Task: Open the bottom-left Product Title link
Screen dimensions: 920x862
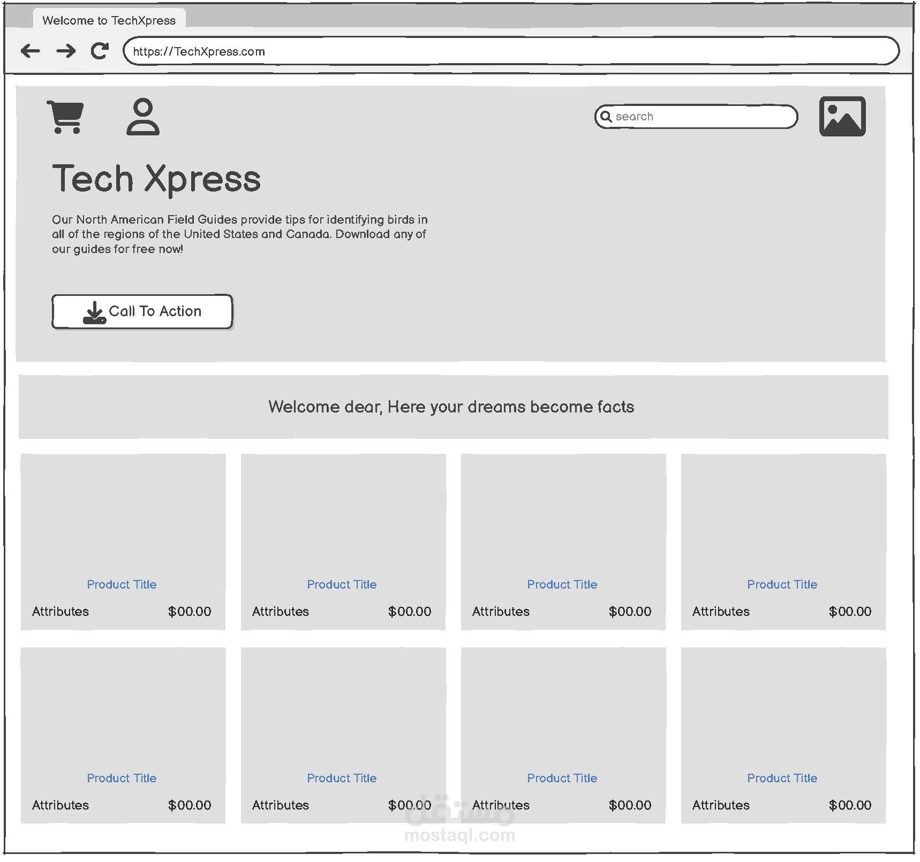Action: (x=122, y=779)
